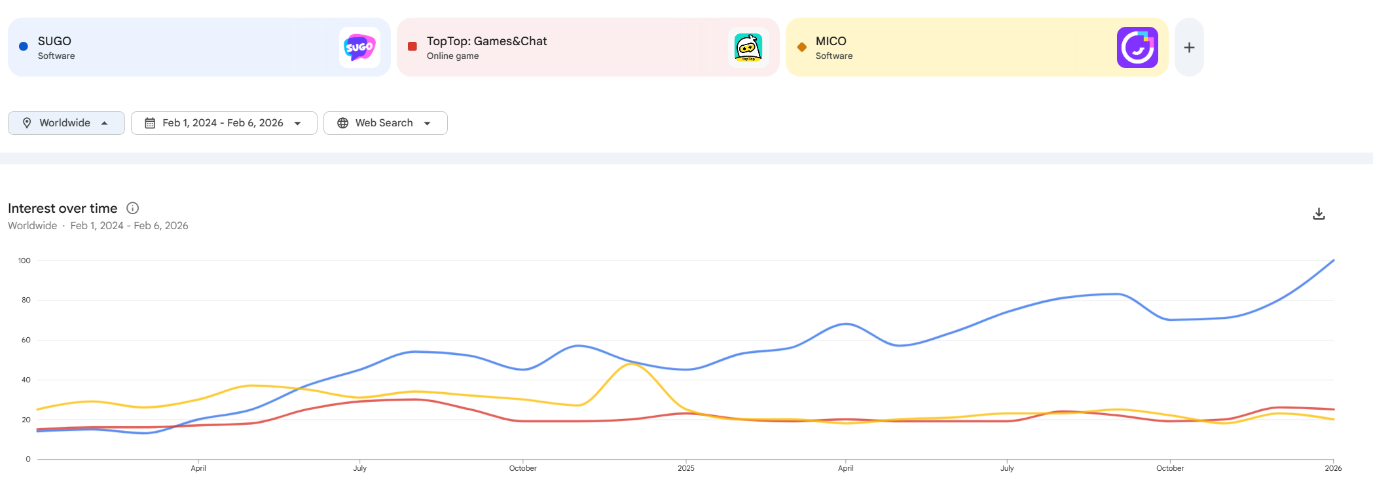Click the calendar icon in date filter
This screenshot has width=1373, height=493.
pos(150,123)
